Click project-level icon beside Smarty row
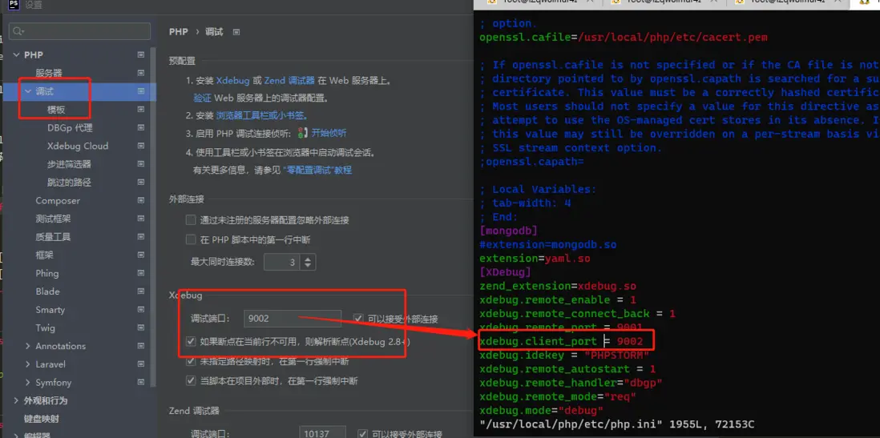This screenshot has height=438, width=880. coord(141,310)
